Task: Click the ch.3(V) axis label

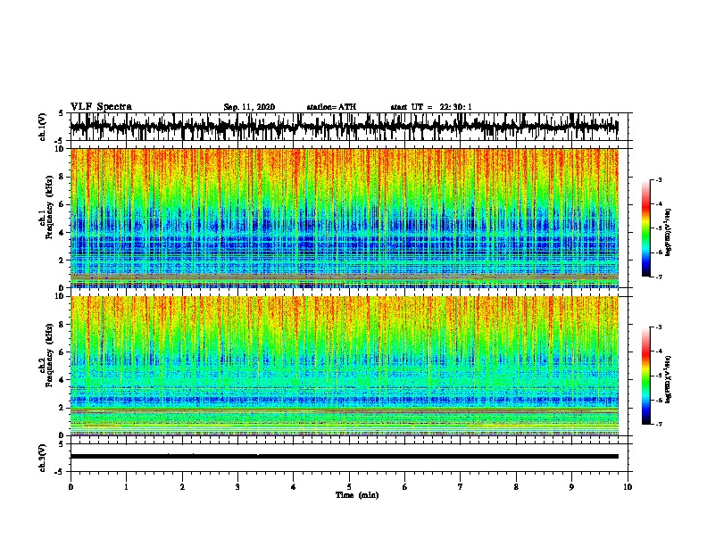Action: click(43, 458)
